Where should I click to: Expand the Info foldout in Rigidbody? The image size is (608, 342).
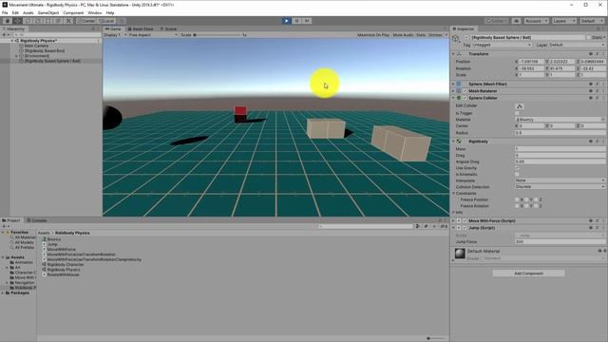(x=453, y=213)
